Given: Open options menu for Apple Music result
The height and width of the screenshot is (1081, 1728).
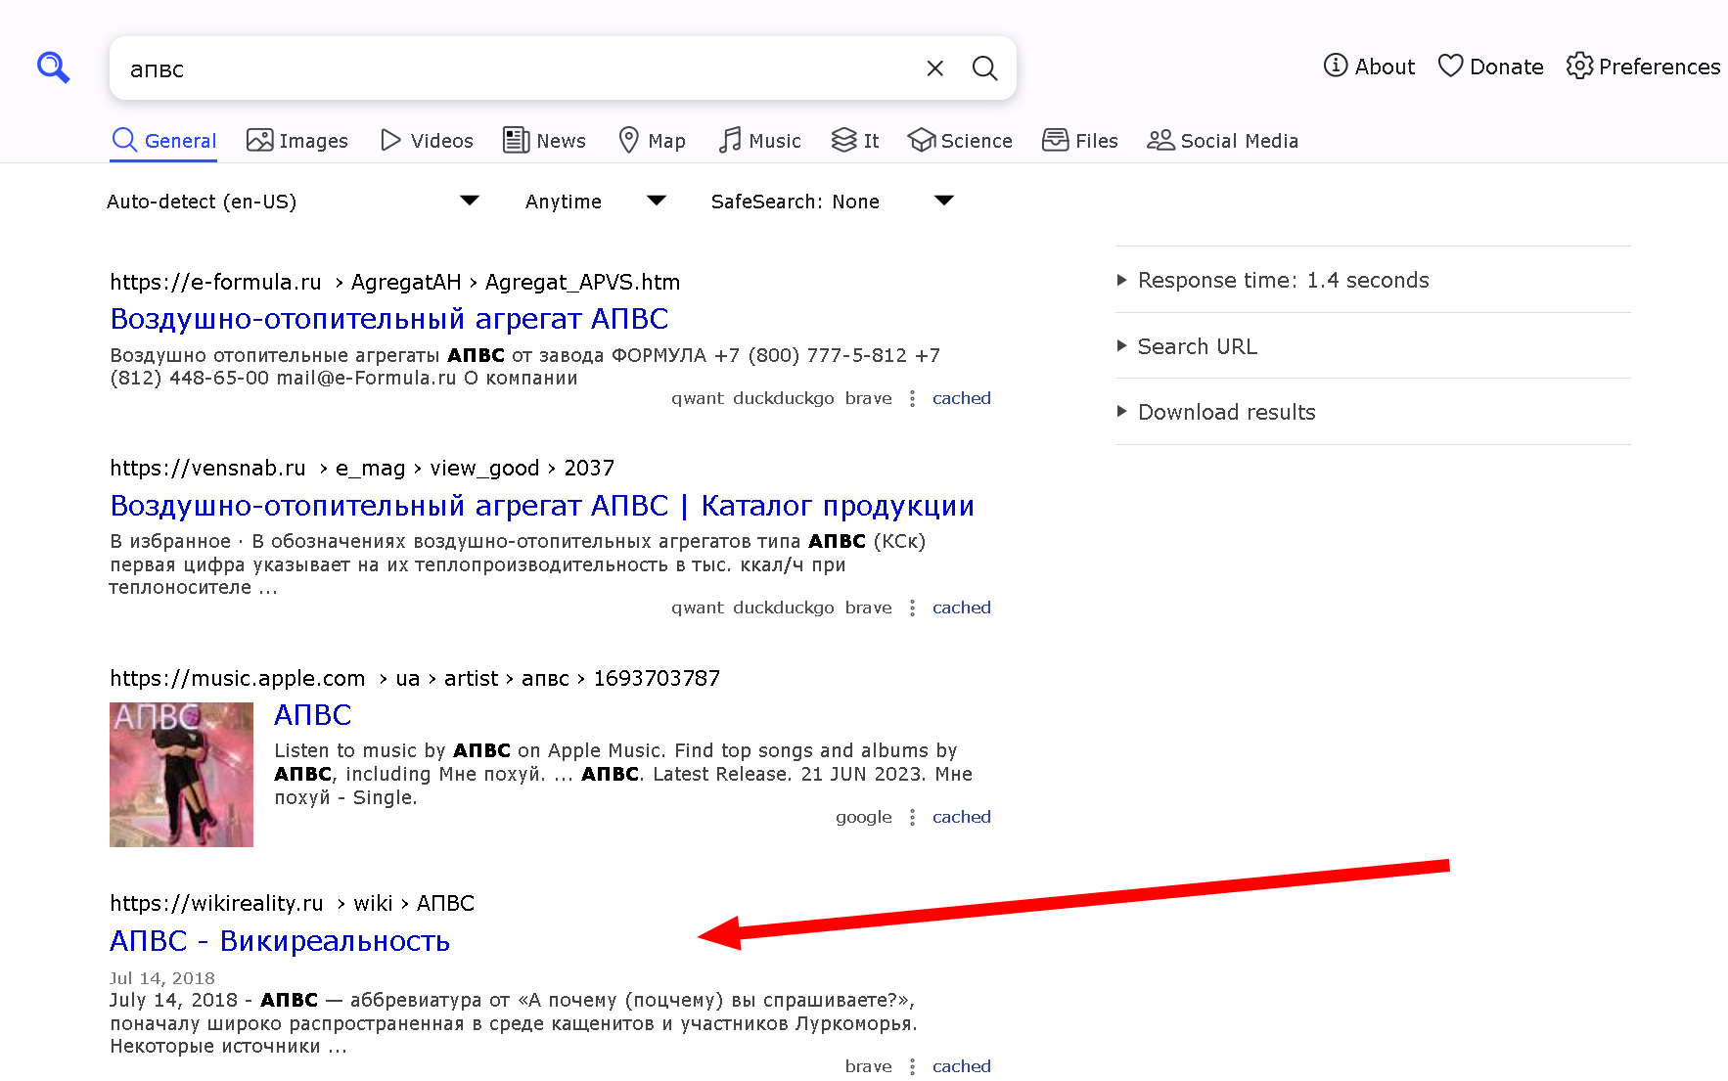Looking at the screenshot, I should (912, 818).
